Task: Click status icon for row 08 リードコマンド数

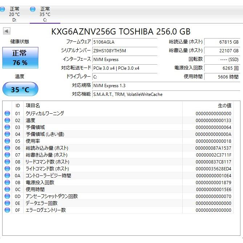Action: 7,162
